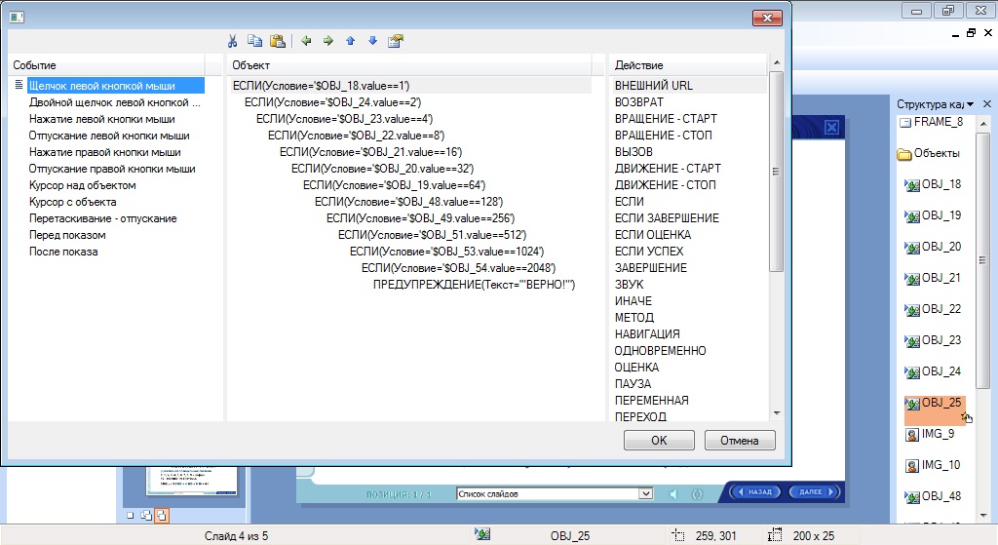998x545 pixels.
Task: Choose the ВНЕШНИЙ URL action
Action: 654,86
